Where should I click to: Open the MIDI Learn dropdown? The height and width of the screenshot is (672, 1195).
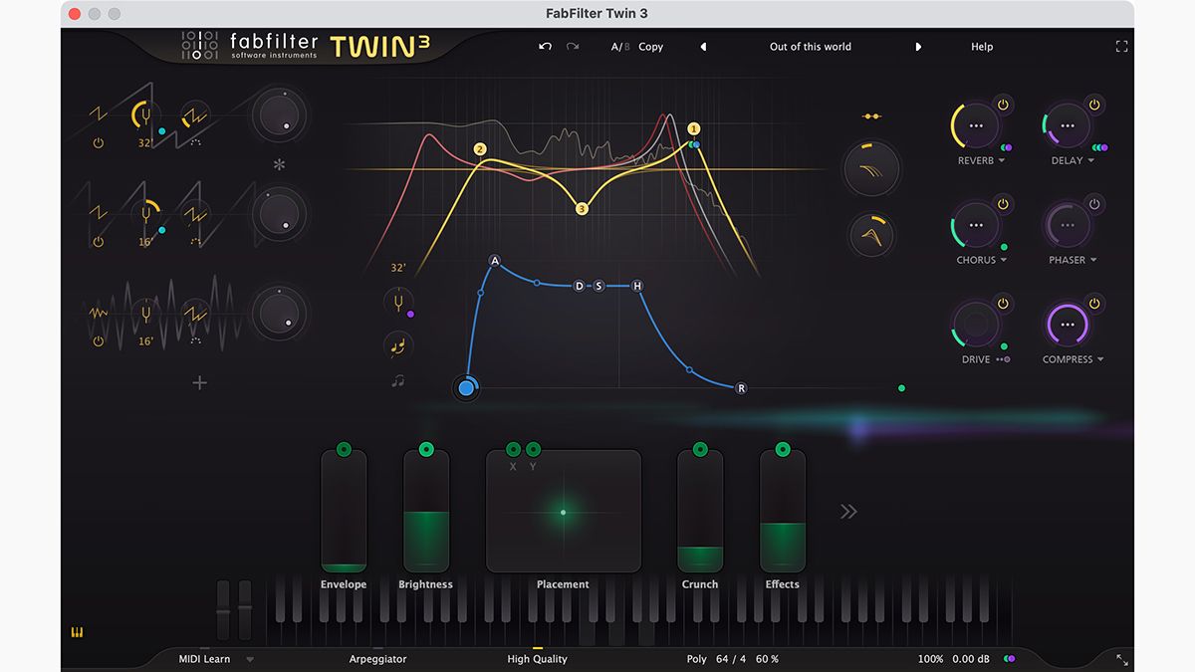(x=249, y=659)
